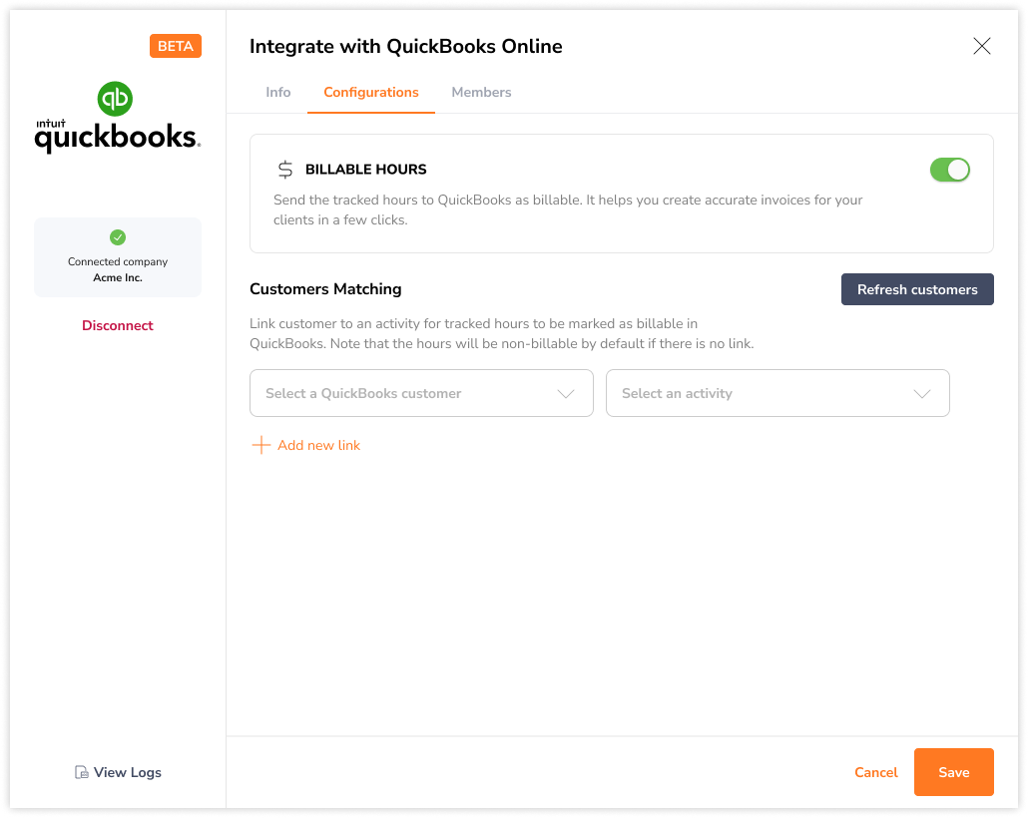This screenshot has height=818, width=1028.
Task: Click the Disconnect link
Action: coord(117,325)
